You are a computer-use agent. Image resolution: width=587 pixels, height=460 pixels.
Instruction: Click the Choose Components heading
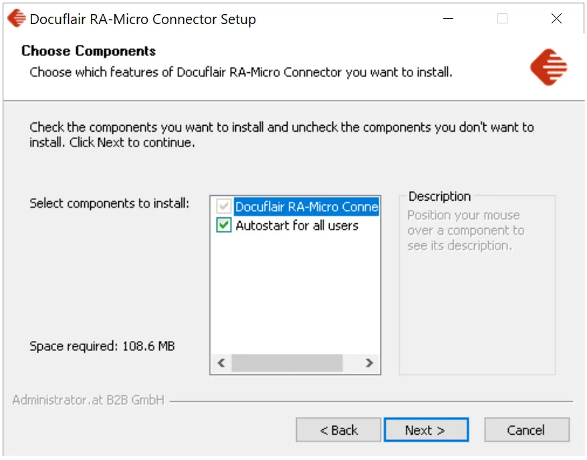tap(88, 51)
